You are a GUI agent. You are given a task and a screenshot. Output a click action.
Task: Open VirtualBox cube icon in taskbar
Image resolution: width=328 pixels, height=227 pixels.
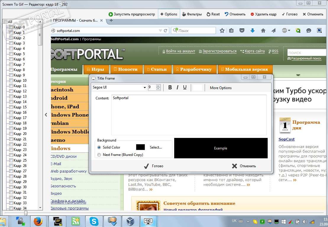(130, 221)
